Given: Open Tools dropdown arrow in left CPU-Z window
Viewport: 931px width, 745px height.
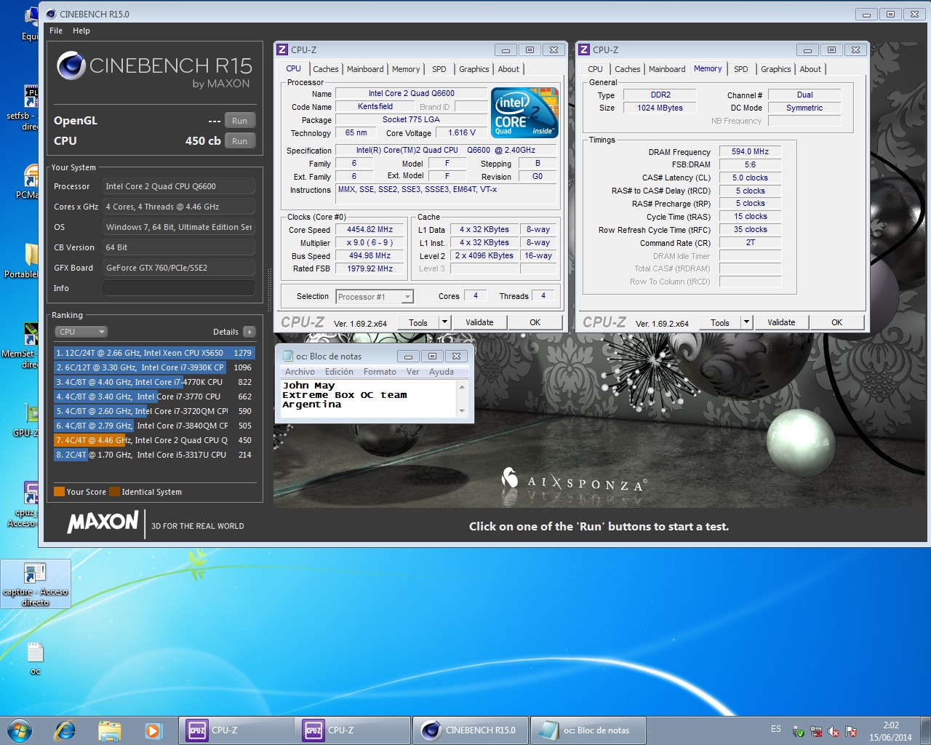Looking at the screenshot, I should [445, 322].
